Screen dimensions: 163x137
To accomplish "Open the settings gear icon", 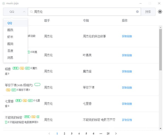I will click(160, 12).
